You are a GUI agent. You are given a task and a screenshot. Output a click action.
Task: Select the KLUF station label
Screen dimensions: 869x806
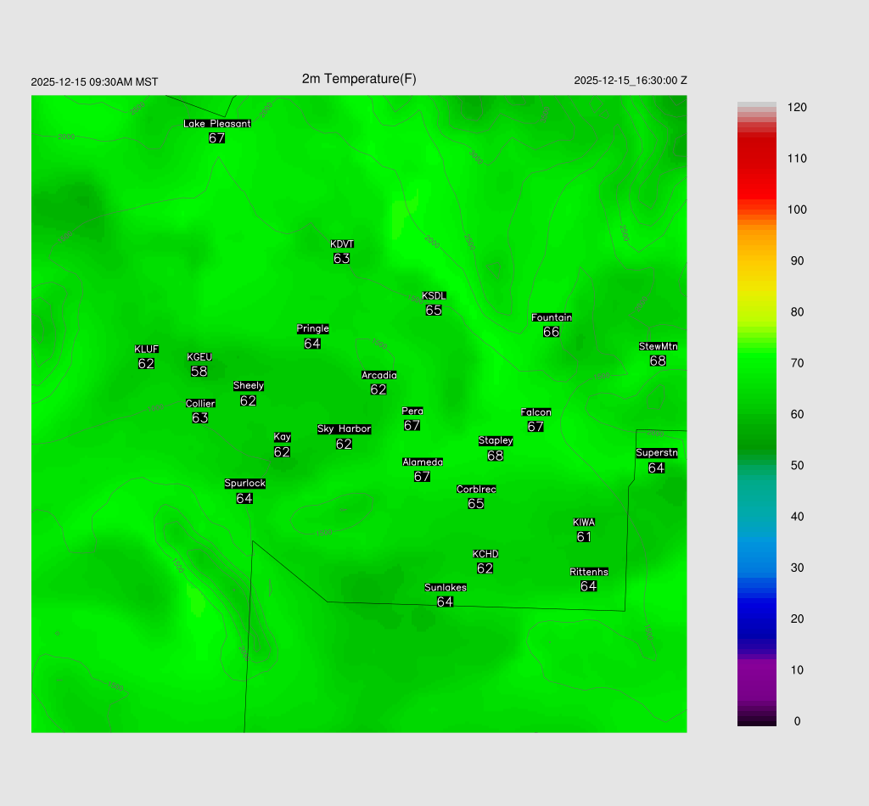(x=147, y=350)
